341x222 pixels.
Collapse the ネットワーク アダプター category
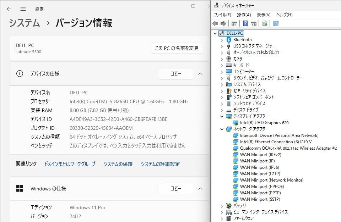click(x=222, y=129)
